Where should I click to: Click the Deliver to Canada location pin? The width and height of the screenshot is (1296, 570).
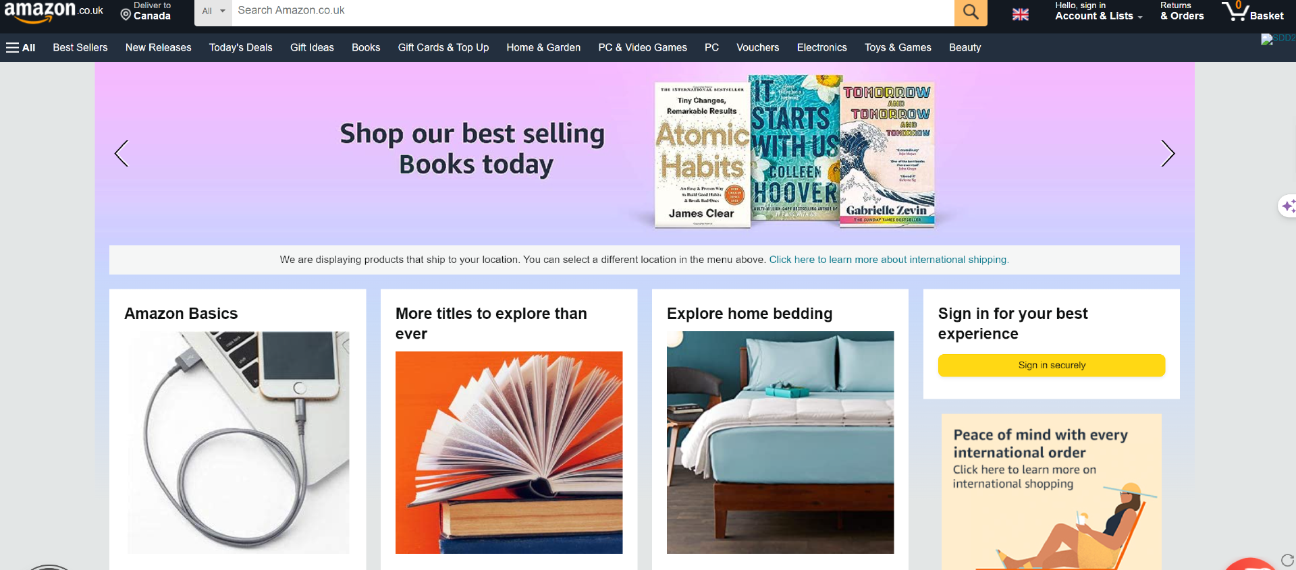click(x=126, y=15)
